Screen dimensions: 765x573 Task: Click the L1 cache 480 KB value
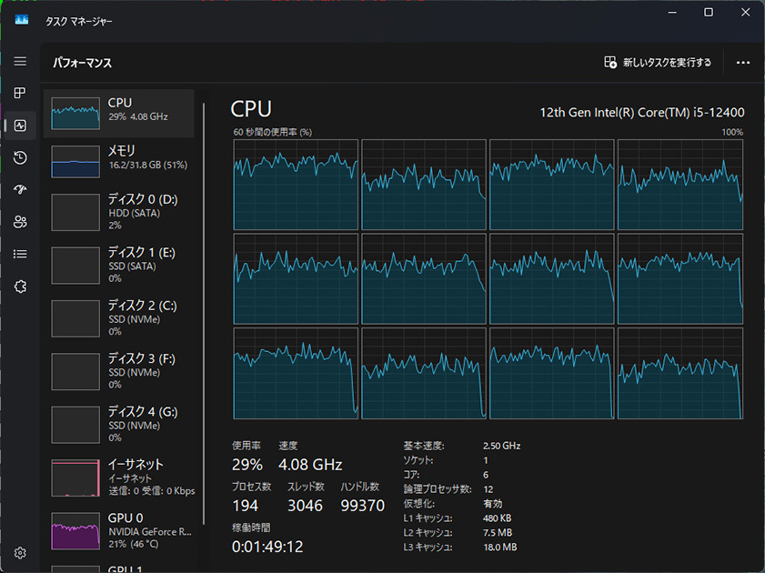(498, 518)
